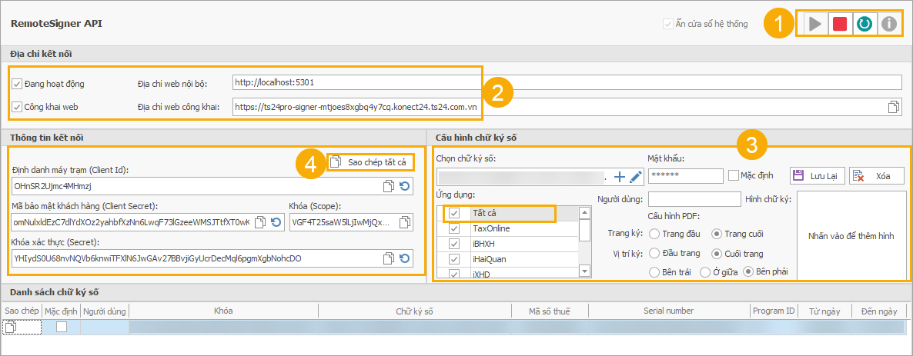Screen dimensions: 913x356
Task: Toggle the TaxOnline application checkbox
Action: pyautogui.click(x=454, y=228)
